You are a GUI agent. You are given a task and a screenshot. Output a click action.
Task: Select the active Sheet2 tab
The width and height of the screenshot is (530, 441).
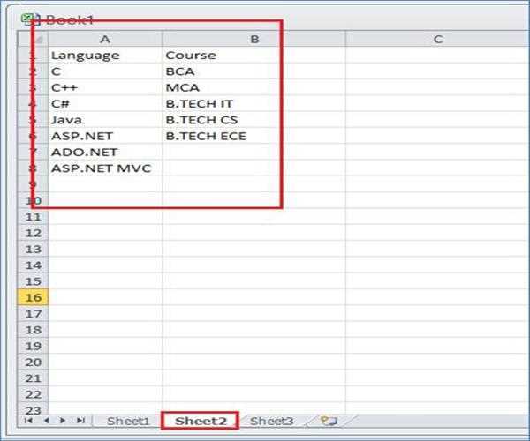200,422
